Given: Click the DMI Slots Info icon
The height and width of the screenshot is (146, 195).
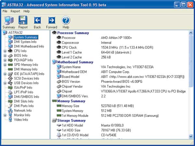Looking at the screenshot, I should pyautogui.click(x=10, y=101).
